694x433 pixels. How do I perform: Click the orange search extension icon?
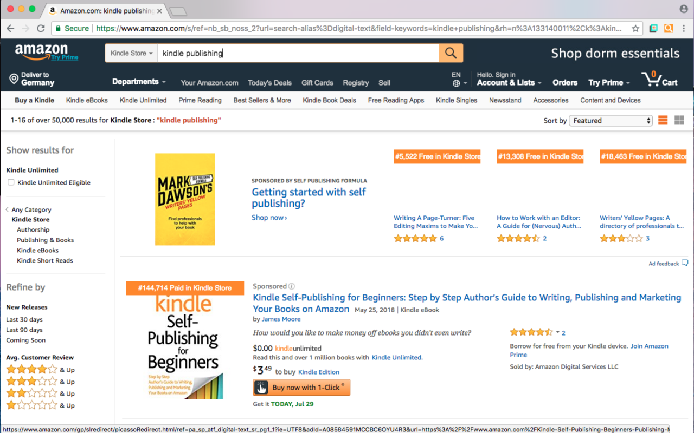pyautogui.click(x=669, y=28)
